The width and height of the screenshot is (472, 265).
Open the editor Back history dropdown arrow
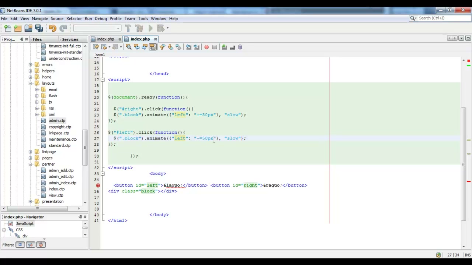[109, 47]
